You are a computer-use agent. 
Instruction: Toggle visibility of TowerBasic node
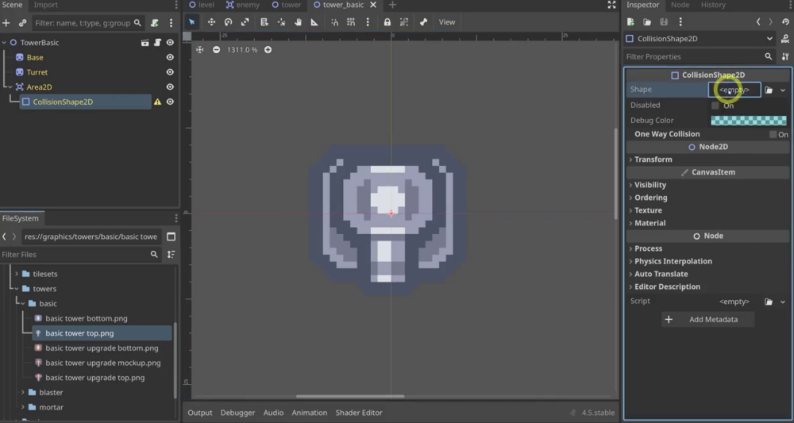170,43
